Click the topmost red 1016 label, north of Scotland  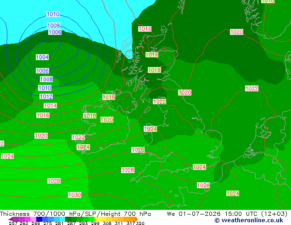(145, 29)
